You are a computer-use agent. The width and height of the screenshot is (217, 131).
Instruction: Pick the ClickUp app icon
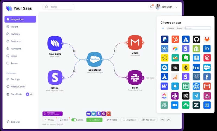[164, 96]
